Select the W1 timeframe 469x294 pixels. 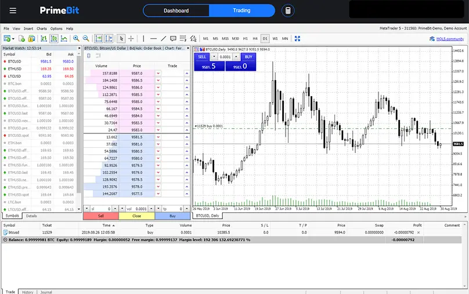275,38
